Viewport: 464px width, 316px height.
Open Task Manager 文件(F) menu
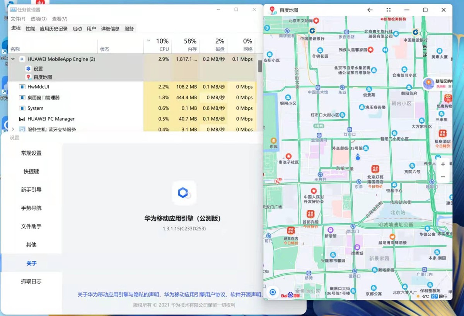click(x=18, y=19)
